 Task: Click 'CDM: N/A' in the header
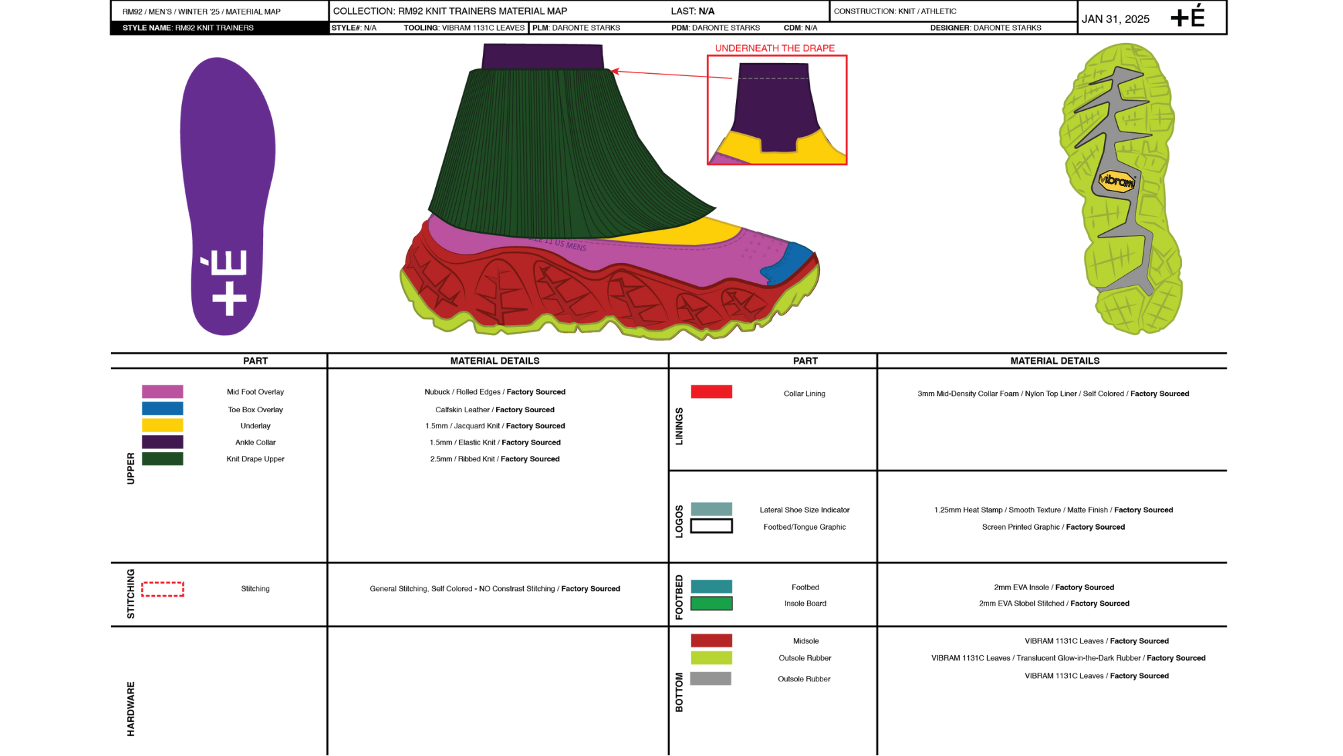click(x=800, y=28)
